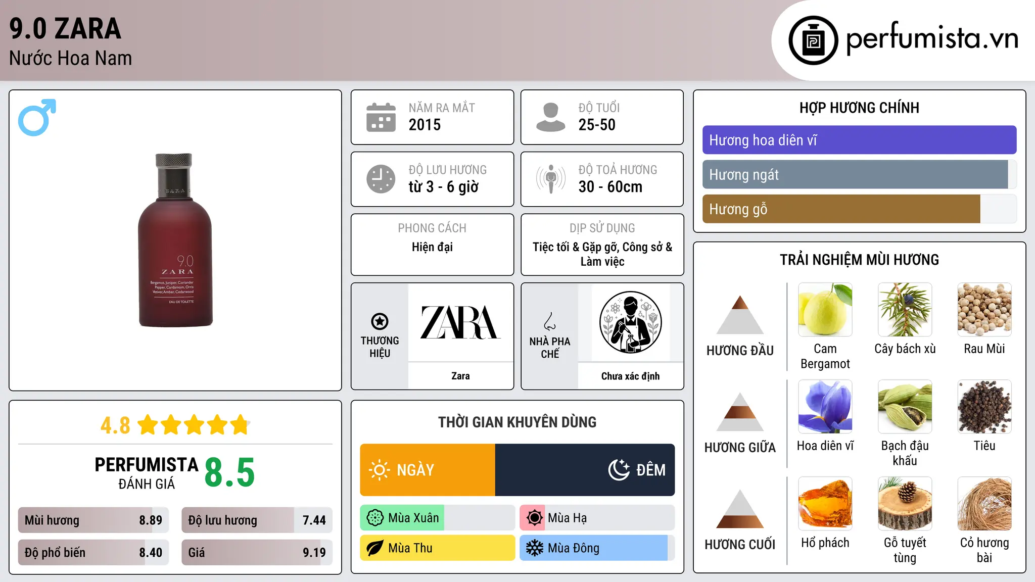This screenshot has width=1035, height=582.
Task: Click the Tiệc tối & Gặp gỡ occasion text
Action: (x=602, y=254)
